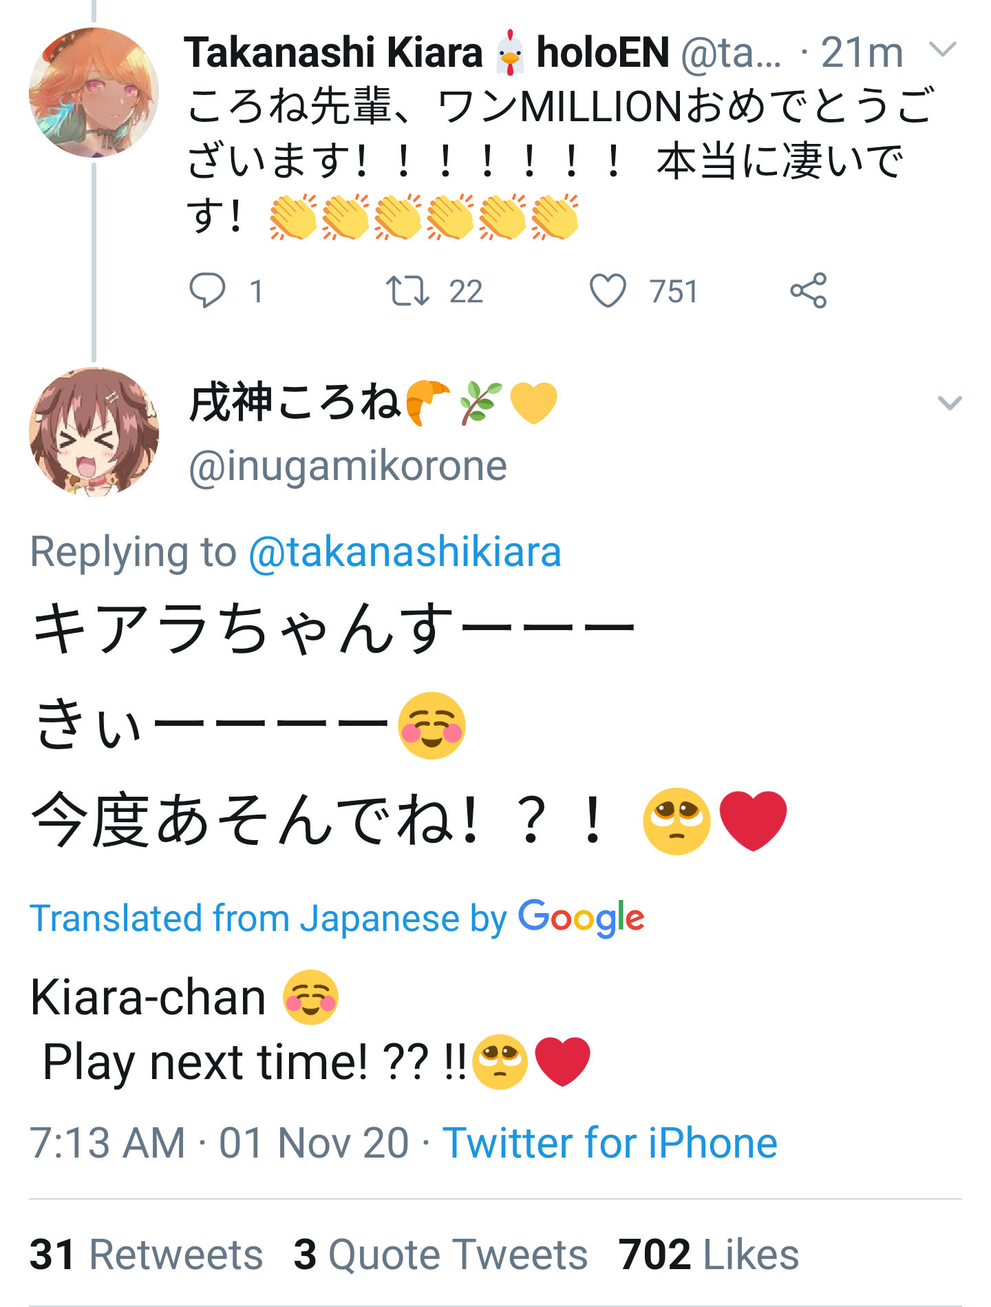Open the Takanashi Kiara holoEN display name
The width and height of the screenshot is (991, 1307).
click(427, 52)
